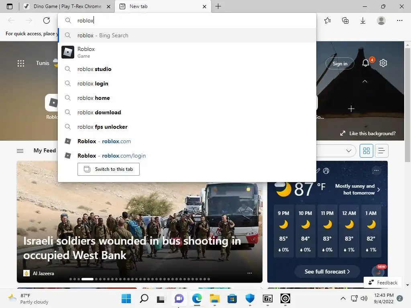Choose the roblox download suggestion
This screenshot has width=411, height=308.
(187, 112)
